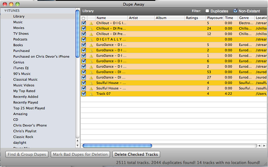
Task: Open TV Shows in sidebar
Action: click(x=21, y=34)
